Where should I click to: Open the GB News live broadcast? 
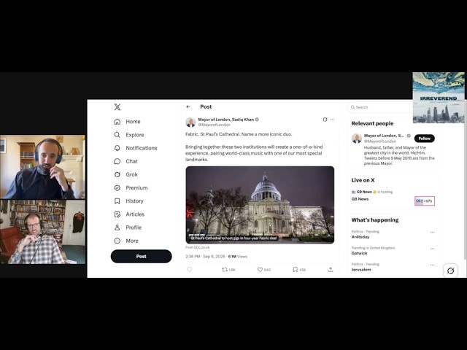click(x=360, y=199)
